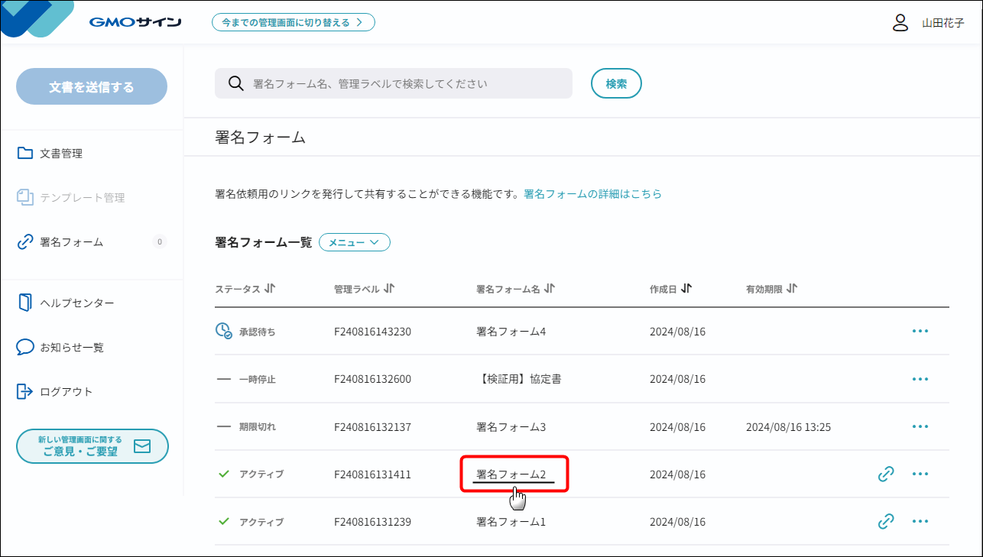Open the 署名フォーム2 form name link
Screen dimensions: 983x557
(x=511, y=474)
